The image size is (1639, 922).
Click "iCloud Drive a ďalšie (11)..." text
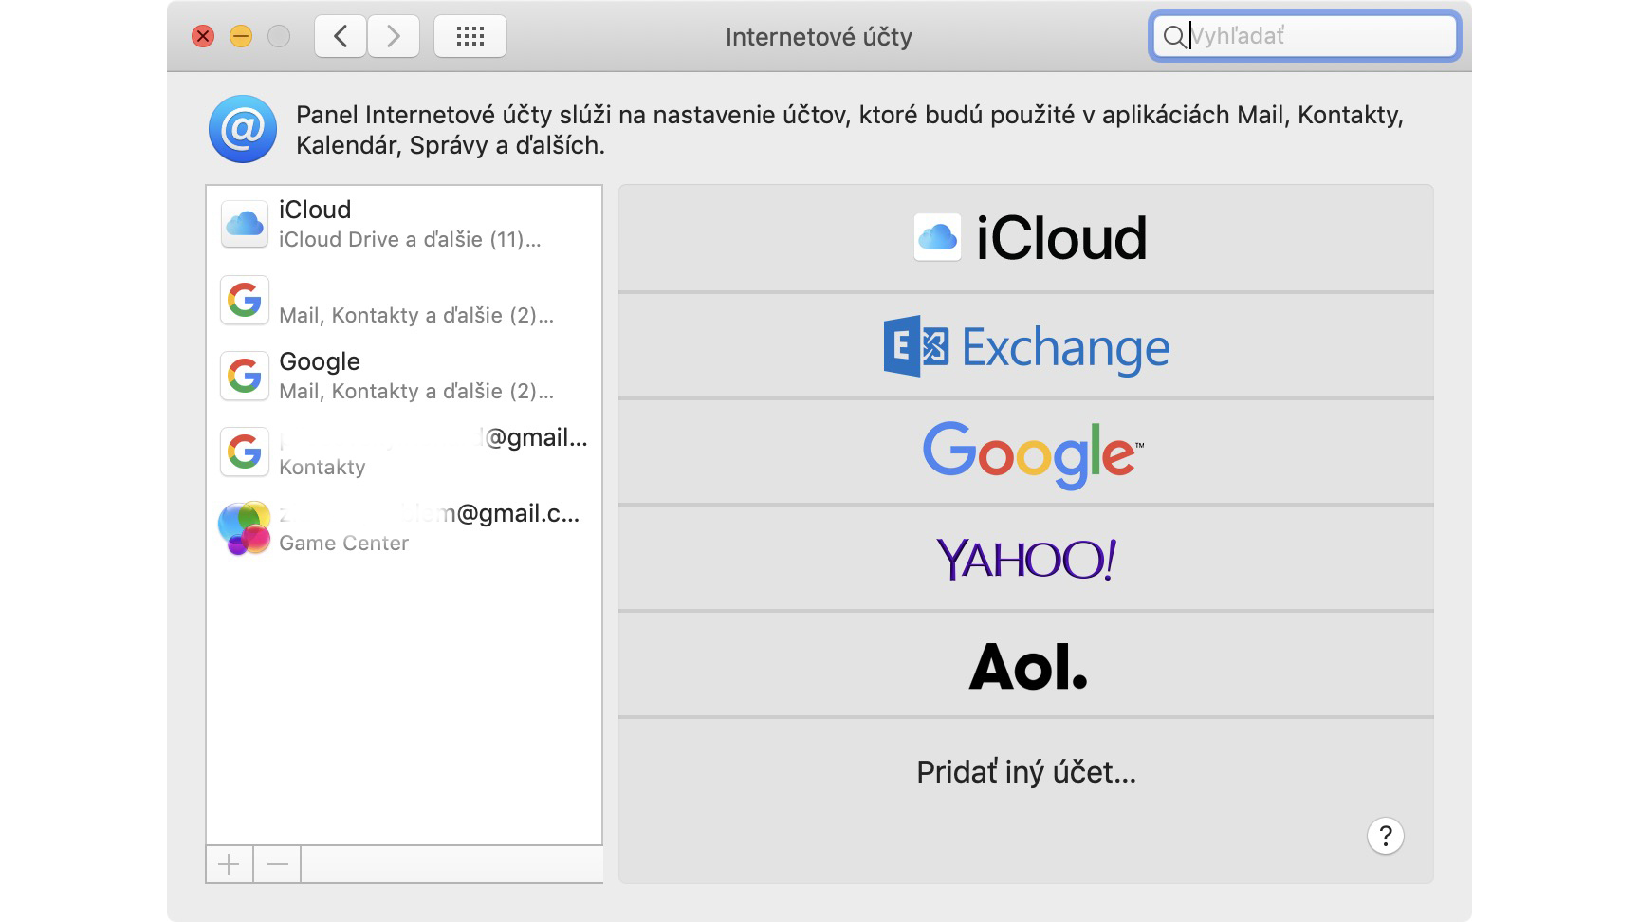click(x=410, y=240)
